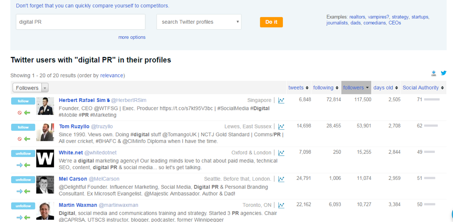Viewport: 453px width, 222px height.
Task: Open Martin Waxman's follower graph icon
Action: point(281,205)
